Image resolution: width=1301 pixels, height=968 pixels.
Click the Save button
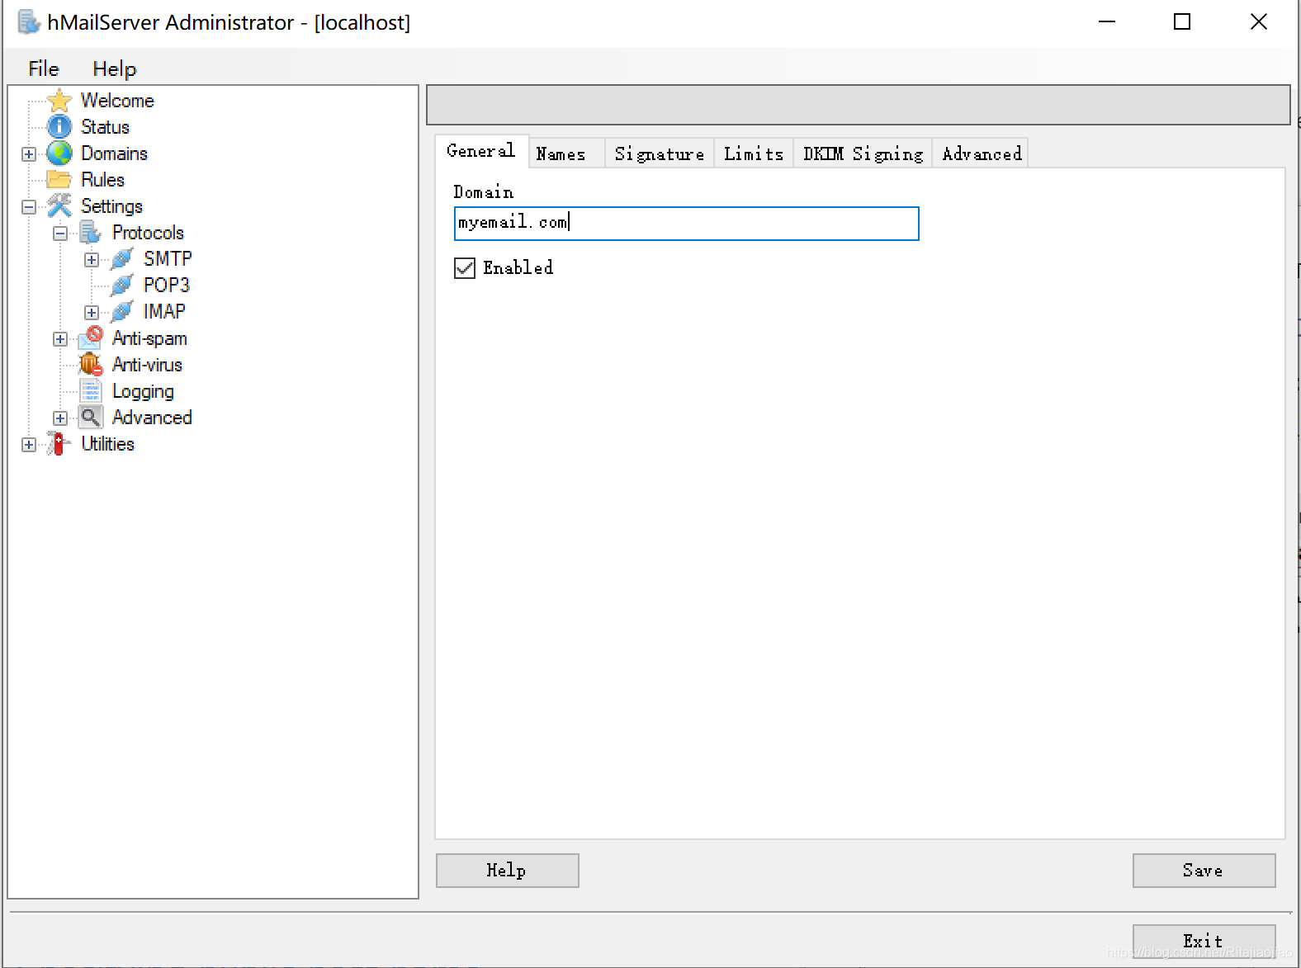[1204, 871]
